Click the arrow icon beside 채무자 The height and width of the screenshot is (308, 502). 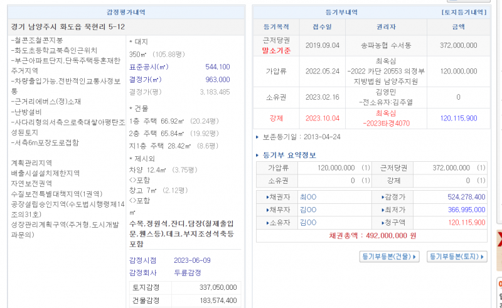point(269,210)
